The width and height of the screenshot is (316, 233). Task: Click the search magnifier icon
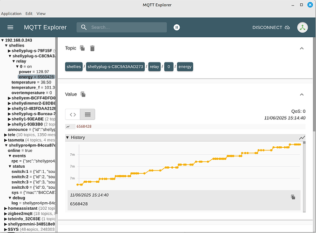(84, 27)
